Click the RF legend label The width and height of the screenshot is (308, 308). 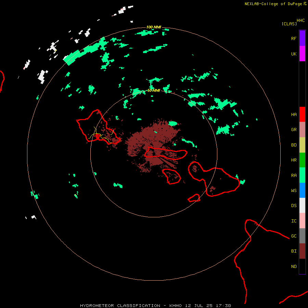tap(294, 38)
